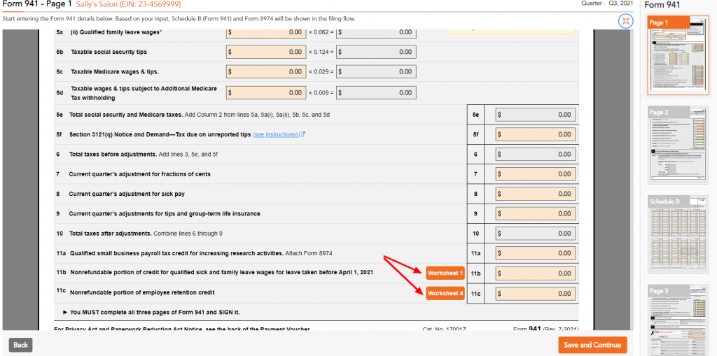Screen dimensions: 717x356
Task: Select Page 1 thumbnail
Action: 677,55
